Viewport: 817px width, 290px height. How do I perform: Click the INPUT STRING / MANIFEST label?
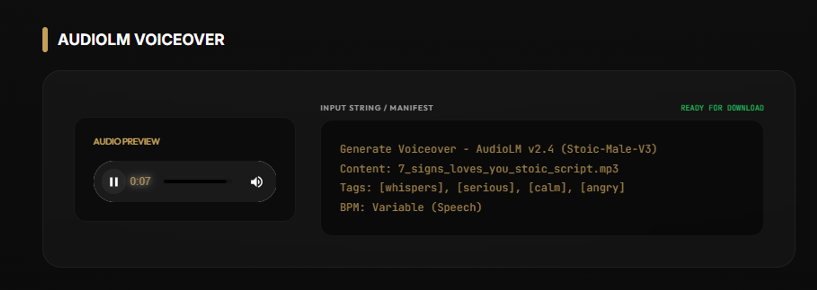tap(377, 108)
